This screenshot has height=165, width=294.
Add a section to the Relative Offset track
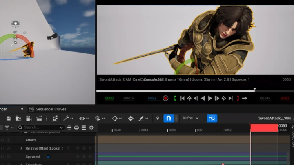tap(68, 148)
